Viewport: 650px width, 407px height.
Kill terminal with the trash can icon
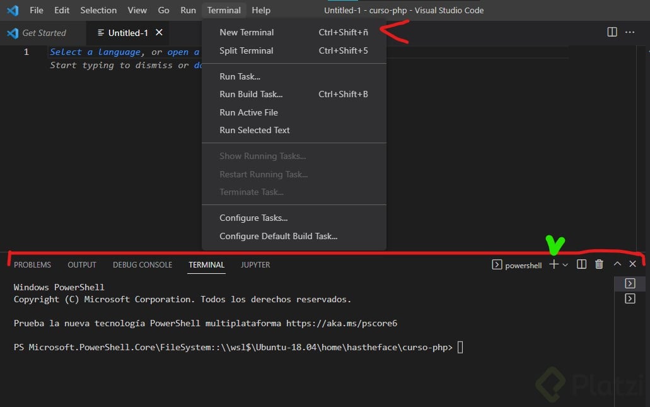click(599, 264)
